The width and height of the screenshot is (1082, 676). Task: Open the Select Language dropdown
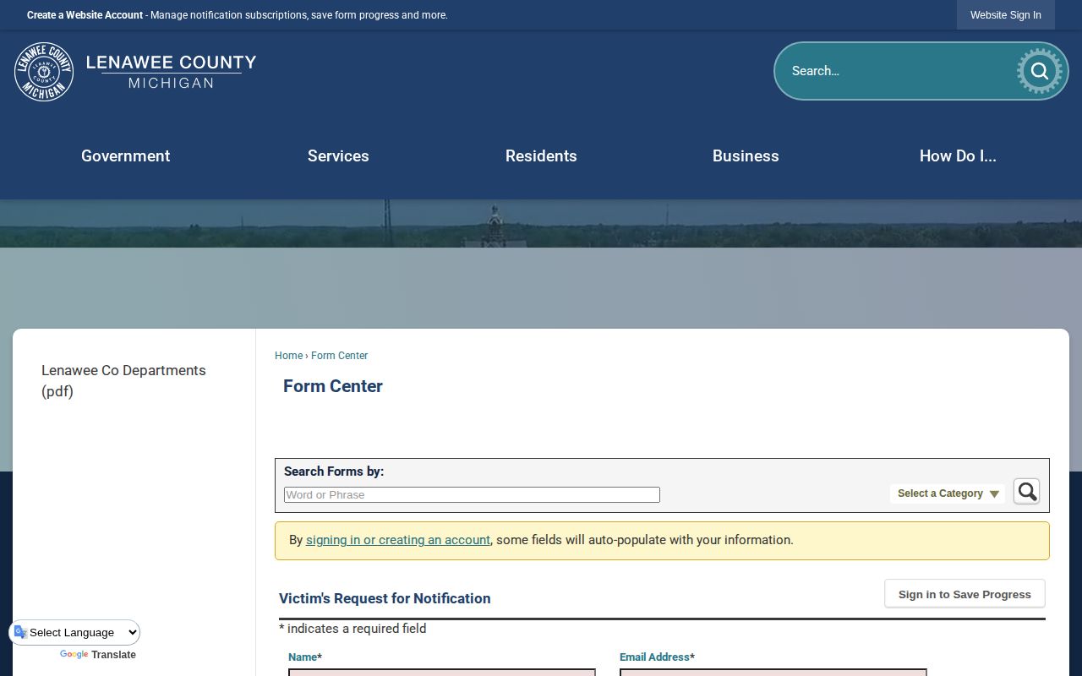point(74,632)
